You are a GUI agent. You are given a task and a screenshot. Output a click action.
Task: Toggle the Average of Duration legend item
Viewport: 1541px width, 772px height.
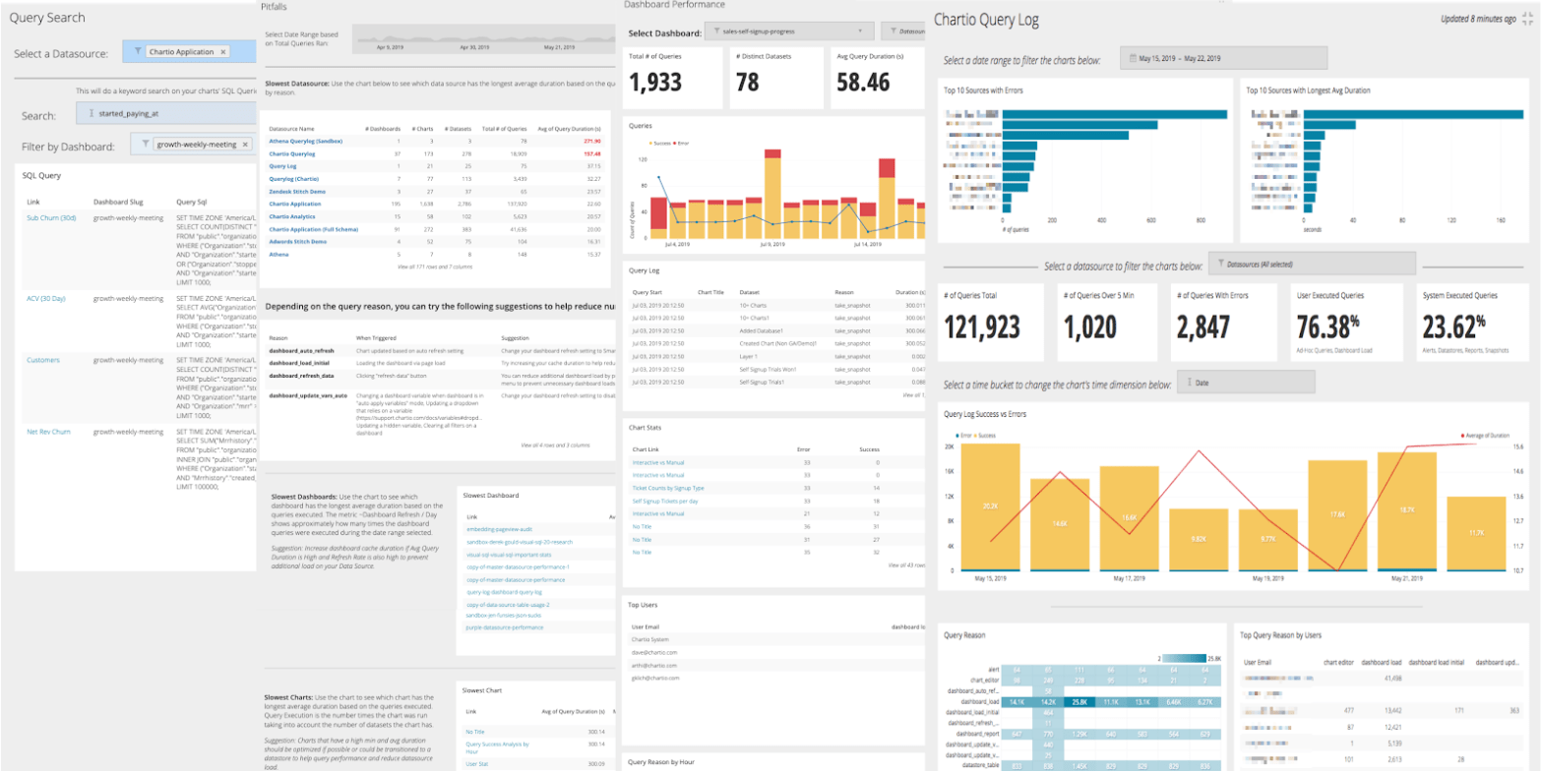pos(1485,436)
